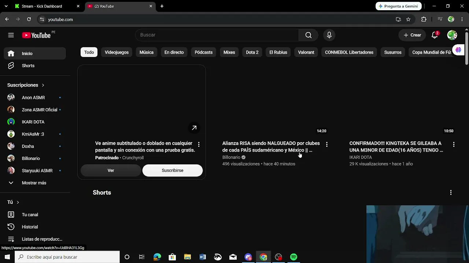Select the Música chip

coord(147,52)
